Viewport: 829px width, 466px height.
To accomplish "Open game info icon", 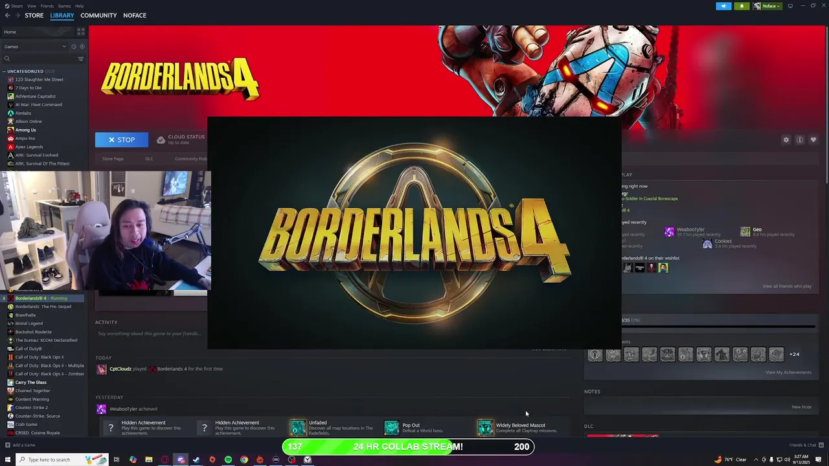I will pos(800,140).
